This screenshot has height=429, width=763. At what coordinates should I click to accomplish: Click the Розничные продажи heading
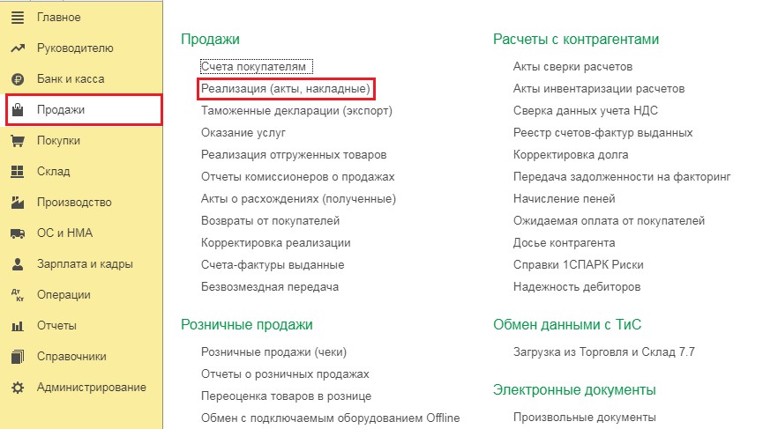point(247,324)
